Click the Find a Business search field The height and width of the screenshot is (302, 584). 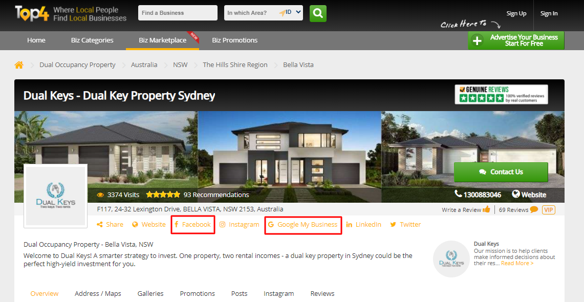[x=178, y=13]
